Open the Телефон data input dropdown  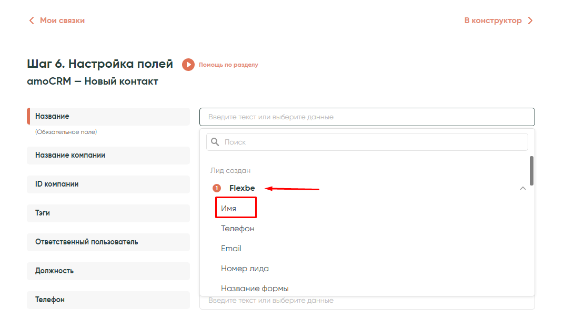coord(367,301)
